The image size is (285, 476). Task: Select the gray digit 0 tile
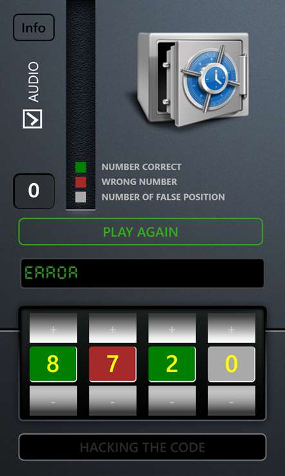coord(232,364)
